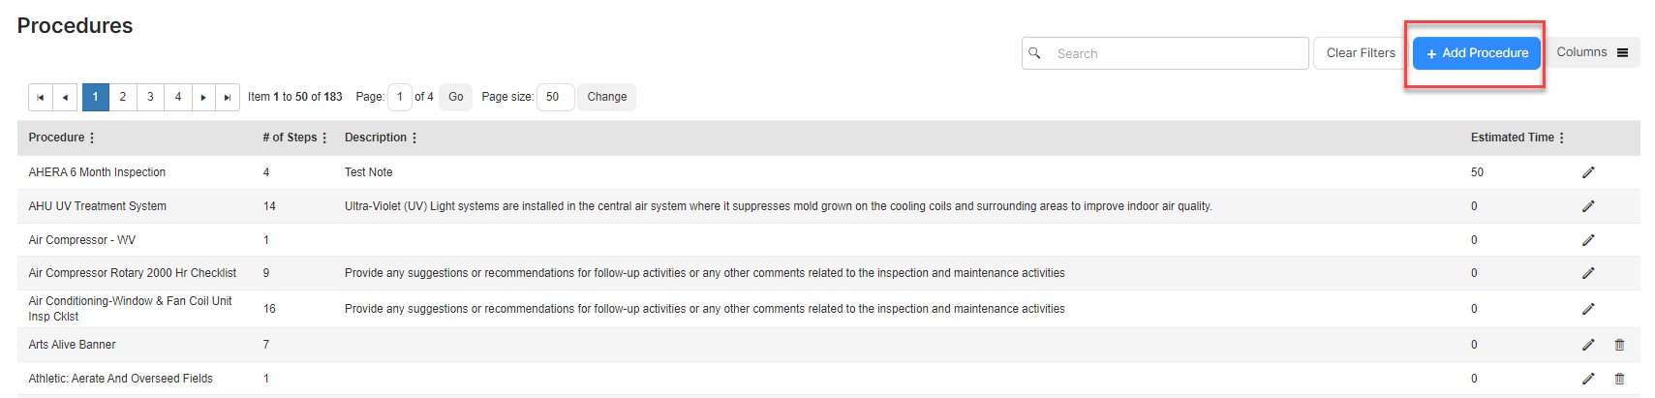Edit the AHERA 6 Month Inspection procedure
This screenshot has width=1655, height=398.
tap(1588, 172)
